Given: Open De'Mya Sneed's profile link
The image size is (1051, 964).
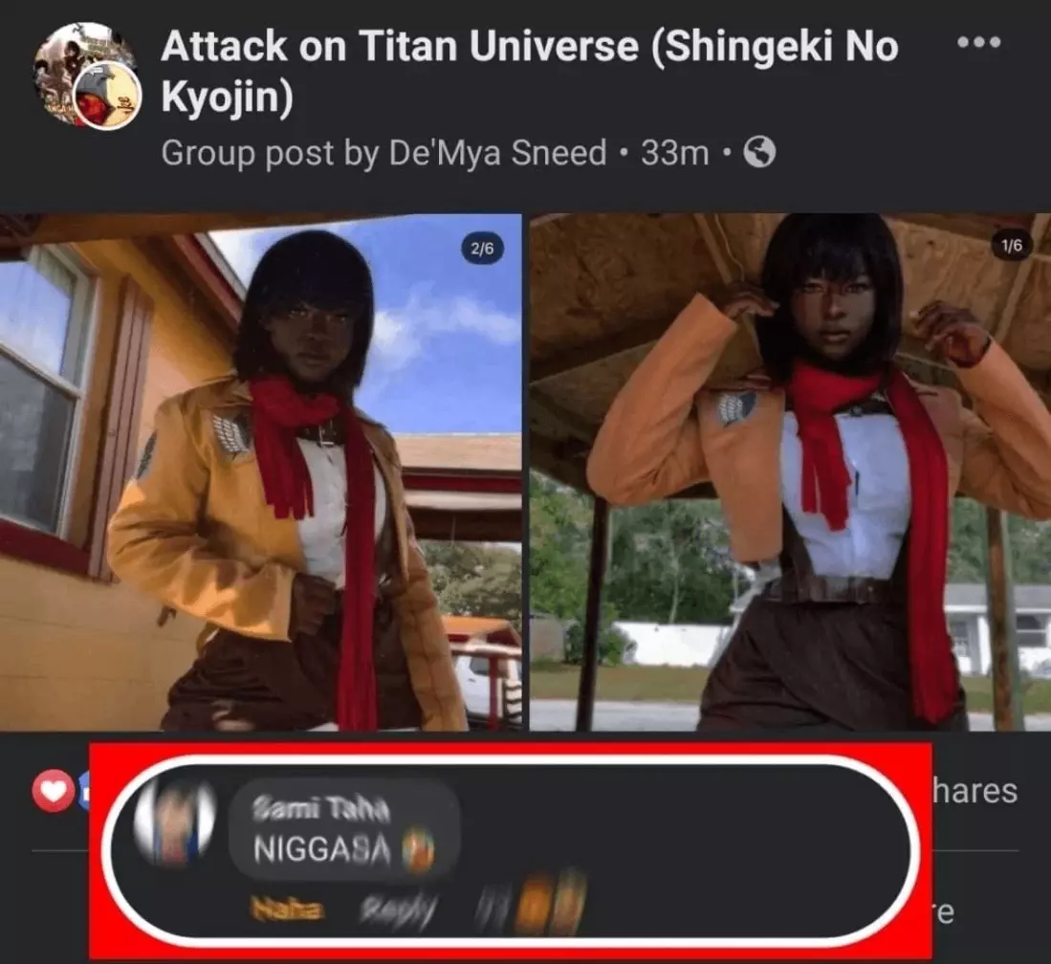Looking at the screenshot, I should pyautogui.click(x=497, y=153).
